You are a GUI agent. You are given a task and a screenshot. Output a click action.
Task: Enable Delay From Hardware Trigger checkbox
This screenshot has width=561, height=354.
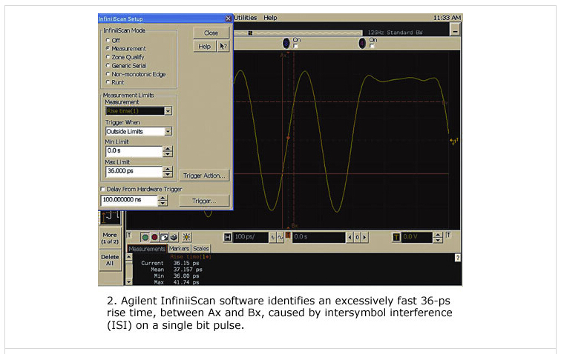103,190
